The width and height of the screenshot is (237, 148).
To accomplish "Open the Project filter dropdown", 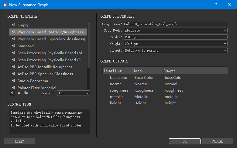I will (x=74, y=93).
